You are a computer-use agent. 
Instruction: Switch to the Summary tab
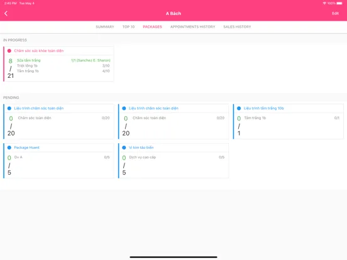pos(105,27)
